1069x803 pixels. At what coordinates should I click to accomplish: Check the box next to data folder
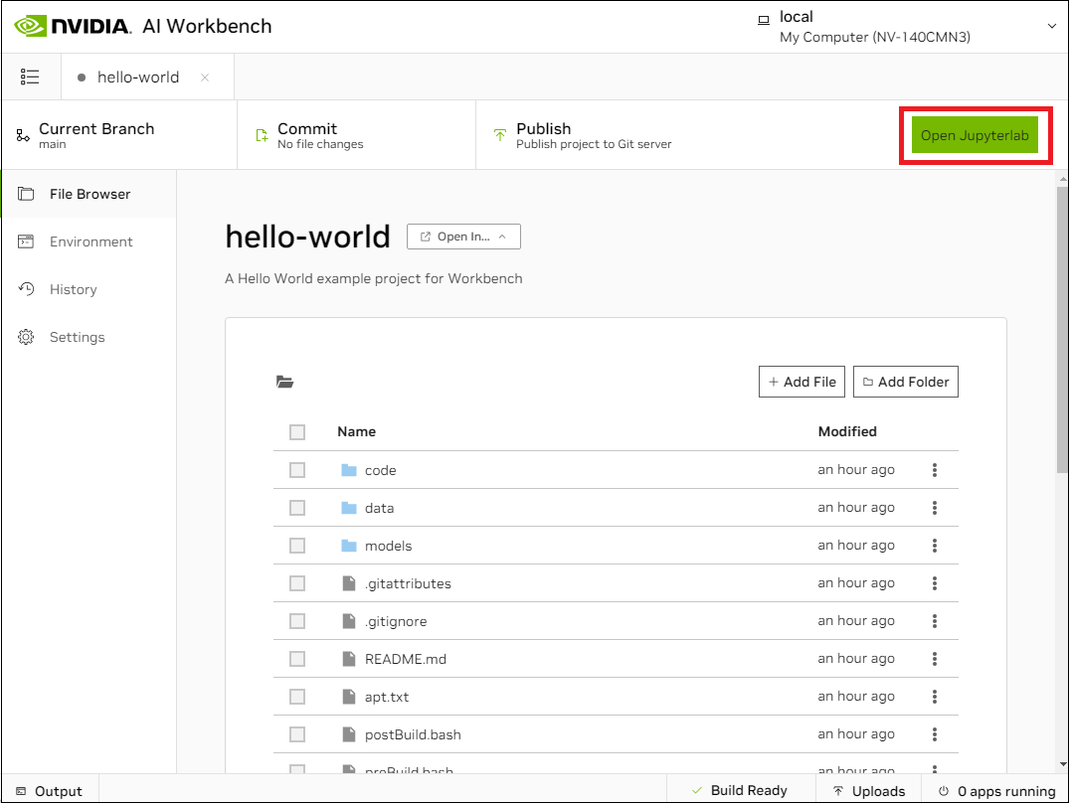[297, 508]
